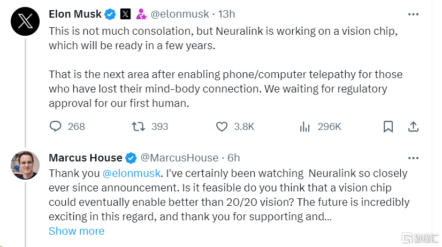Open more options on Elon Musk's tweet

tap(413, 14)
